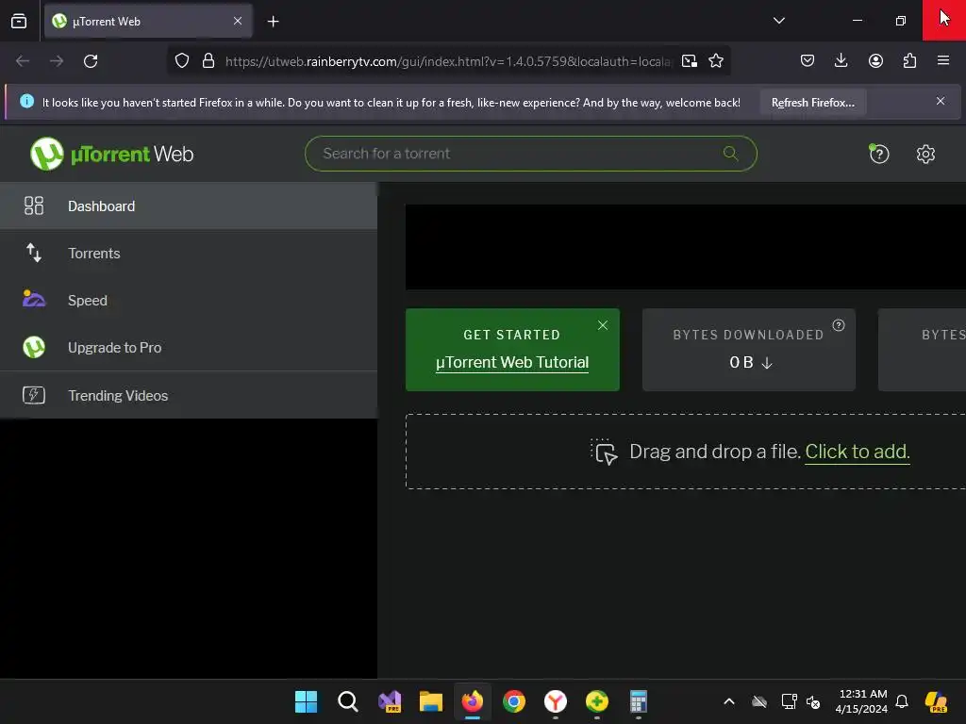
Task: Dismiss the Get Started card
Action: click(x=603, y=325)
